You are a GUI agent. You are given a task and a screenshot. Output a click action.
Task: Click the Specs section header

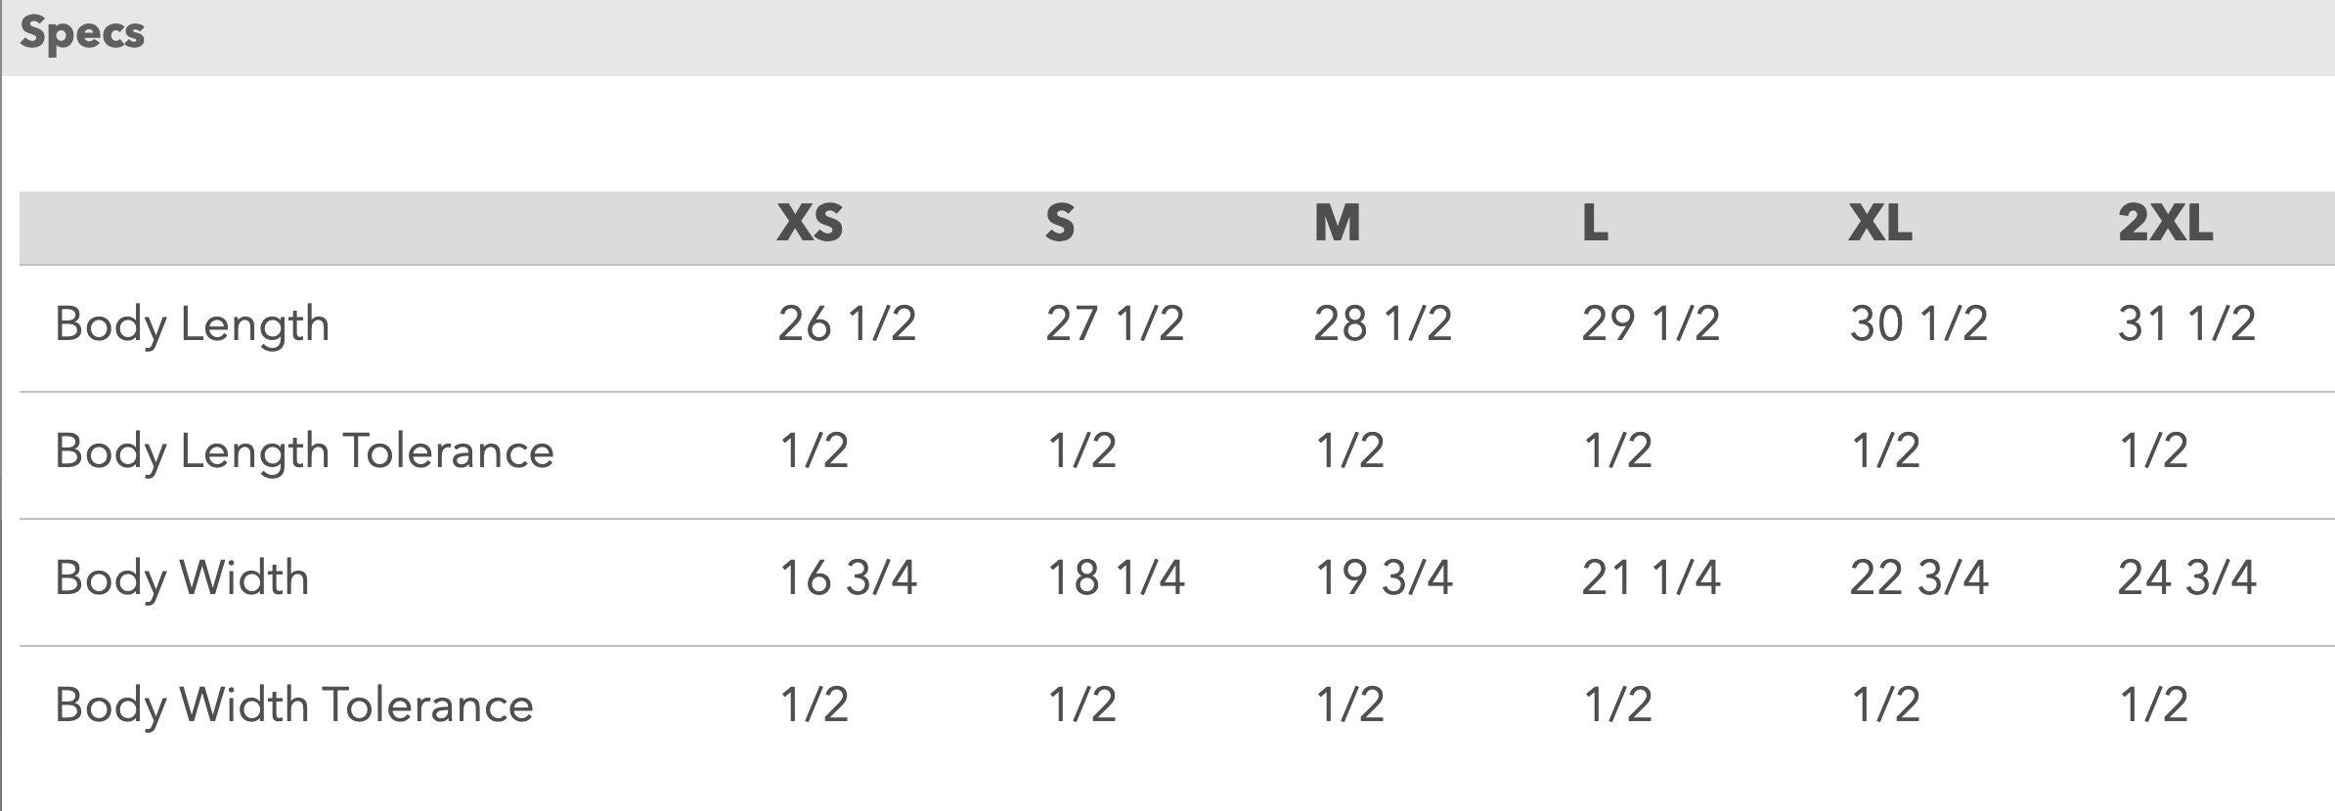[x=82, y=34]
